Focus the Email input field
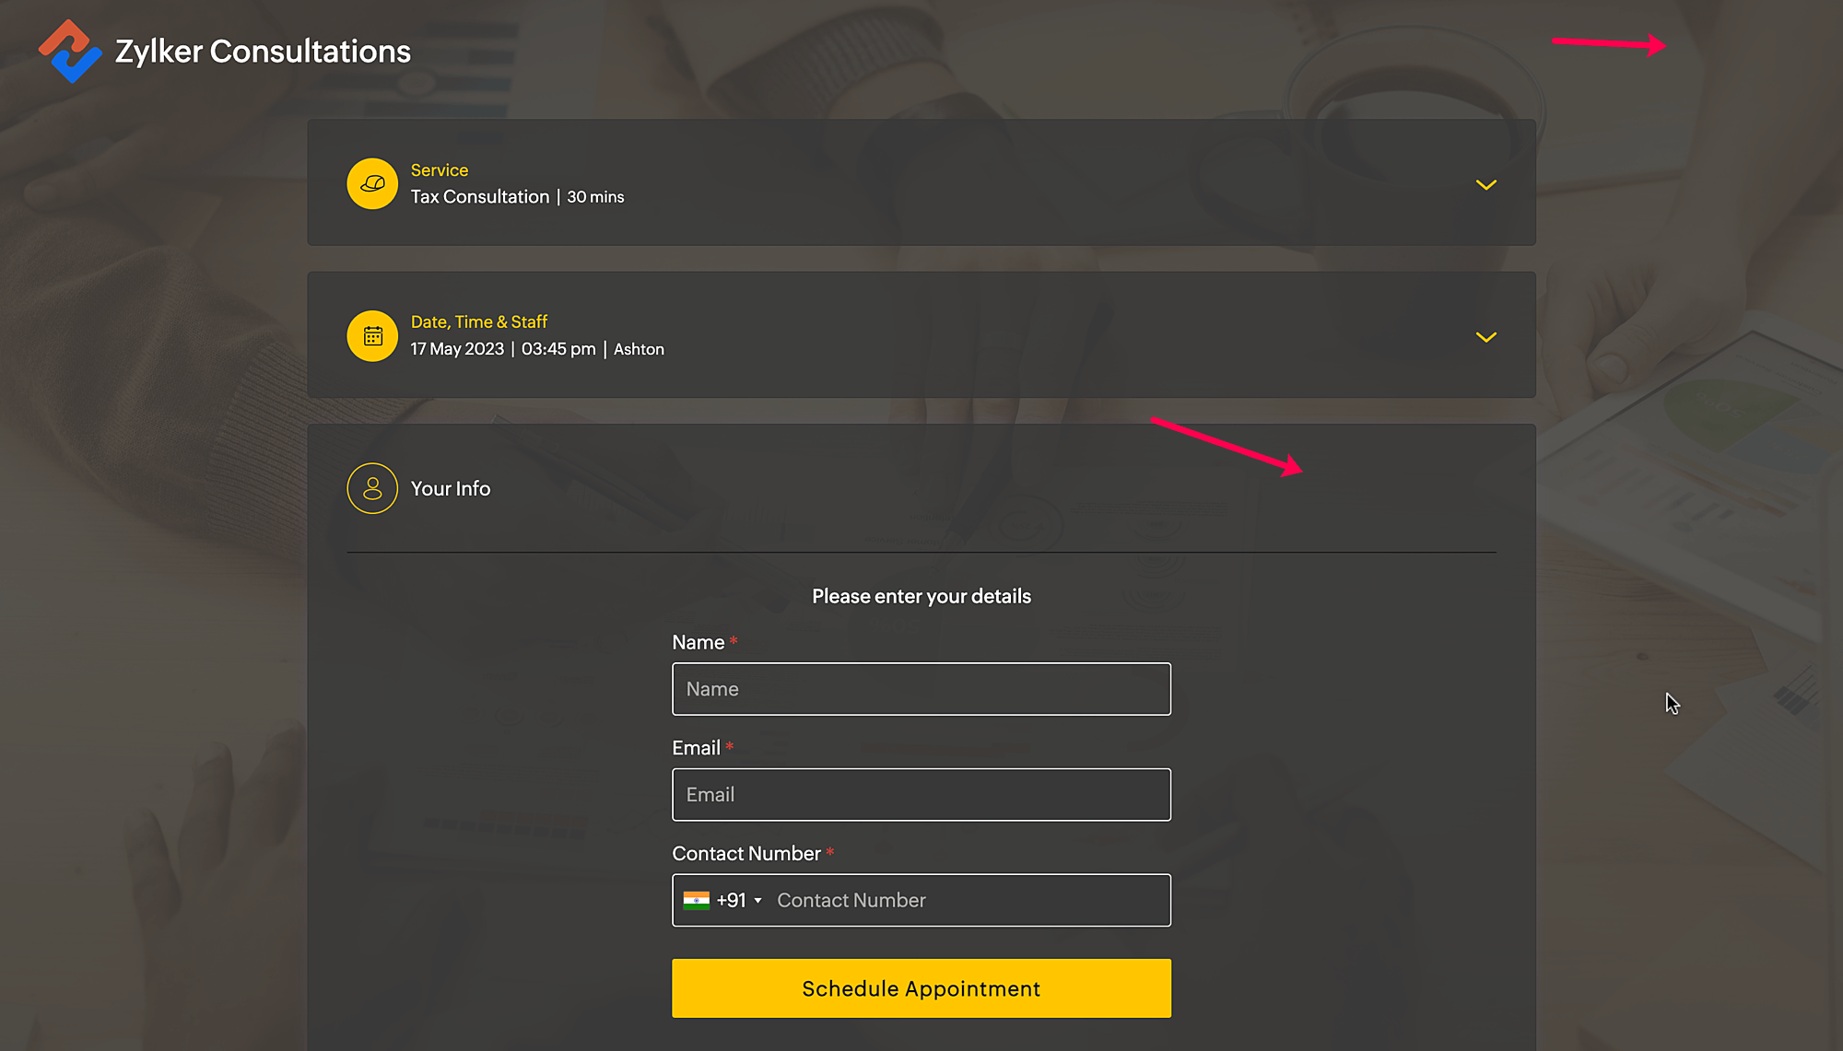The image size is (1843, 1051). (x=921, y=794)
